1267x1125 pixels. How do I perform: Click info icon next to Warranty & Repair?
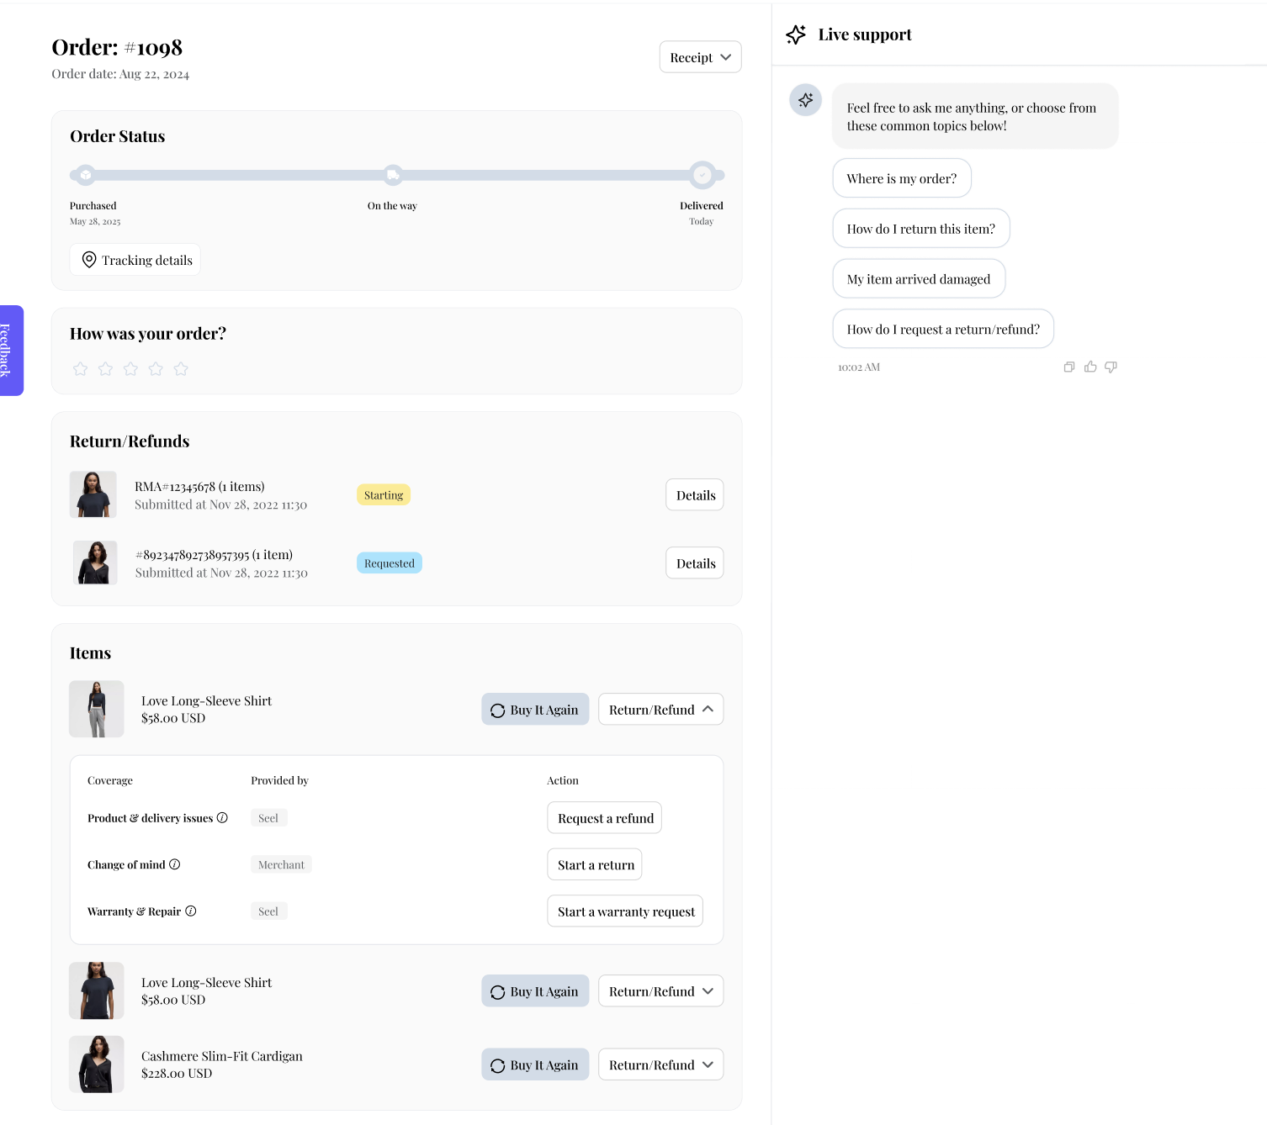coord(191,911)
